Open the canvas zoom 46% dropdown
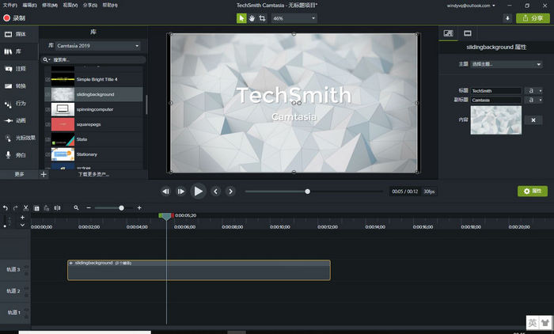This screenshot has width=554, height=334. coord(294,18)
